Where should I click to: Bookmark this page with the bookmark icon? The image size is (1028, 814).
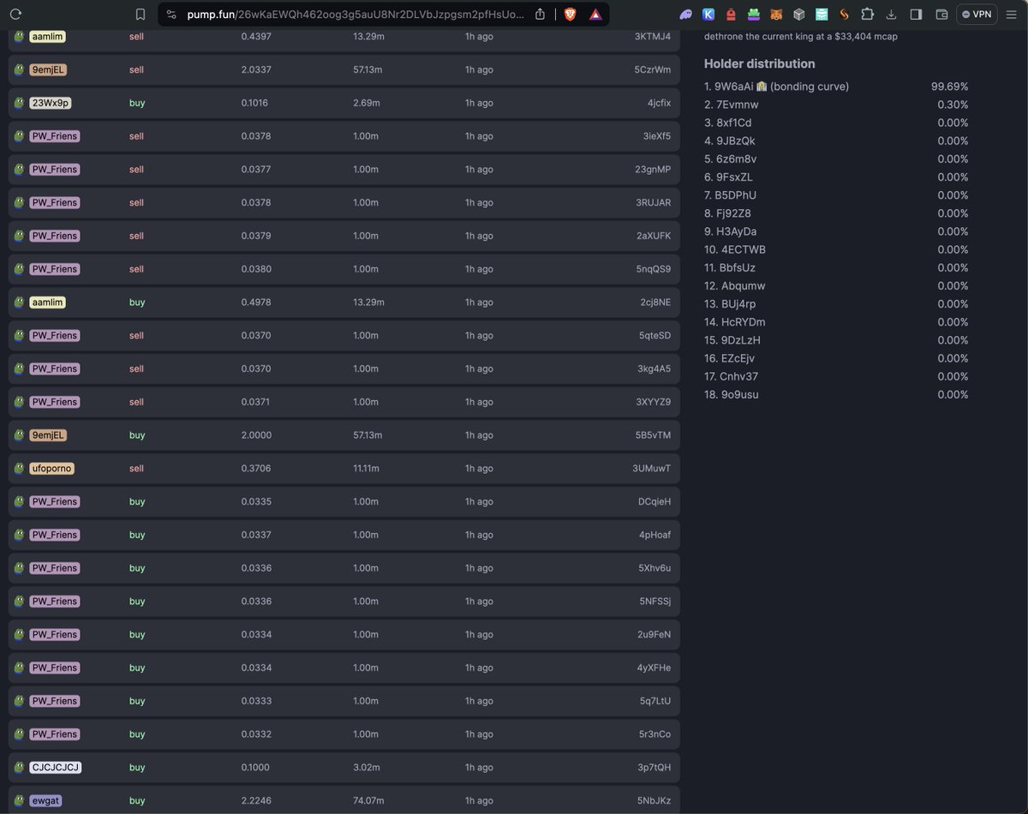point(140,14)
